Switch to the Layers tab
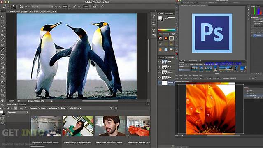The height and width of the screenshot is (148, 263). [161, 58]
